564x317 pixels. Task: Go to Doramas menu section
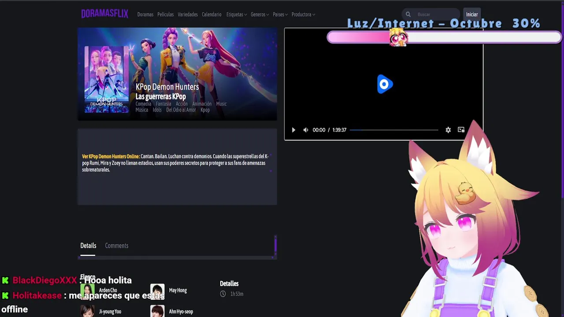click(145, 15)
